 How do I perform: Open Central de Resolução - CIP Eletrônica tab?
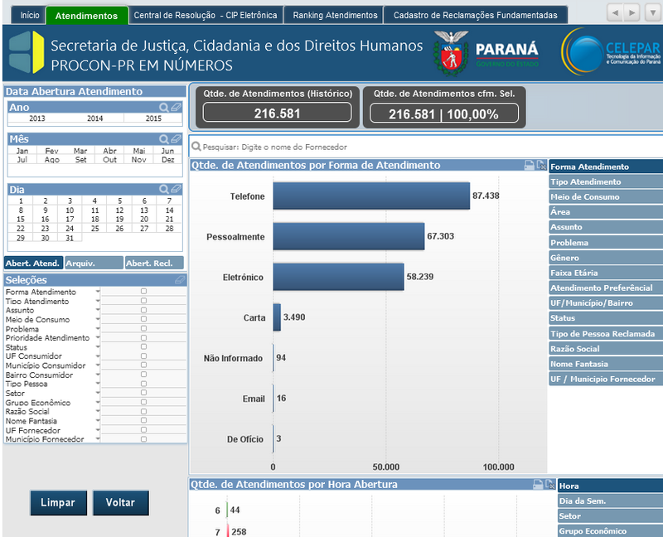(x=206, y=15)
